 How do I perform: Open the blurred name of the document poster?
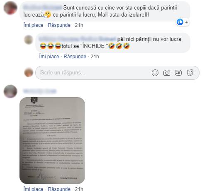[x=40, y=91]
